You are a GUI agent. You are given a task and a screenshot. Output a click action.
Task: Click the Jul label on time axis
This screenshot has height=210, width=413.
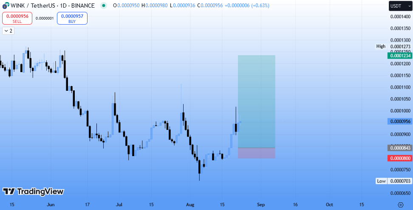[119, 204]
